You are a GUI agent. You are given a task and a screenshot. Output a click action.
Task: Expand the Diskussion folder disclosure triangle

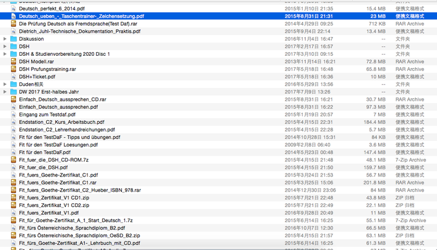(5, 39)
